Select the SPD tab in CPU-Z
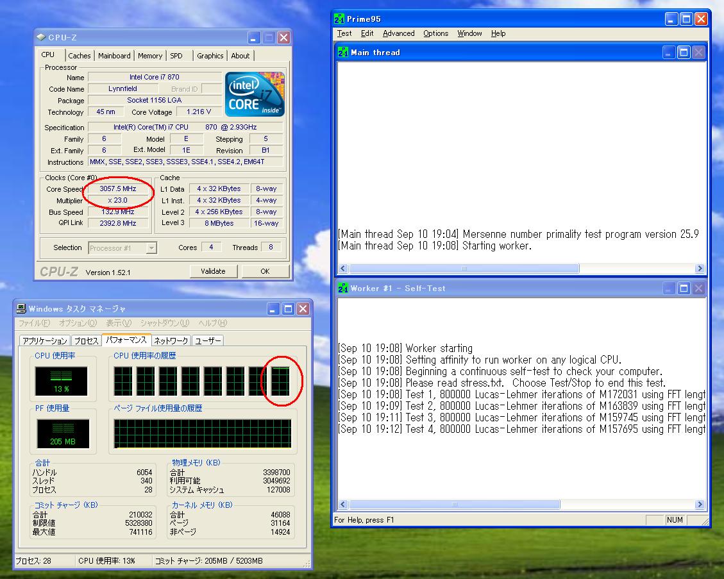The image size is (724, 579). (176, 55)
